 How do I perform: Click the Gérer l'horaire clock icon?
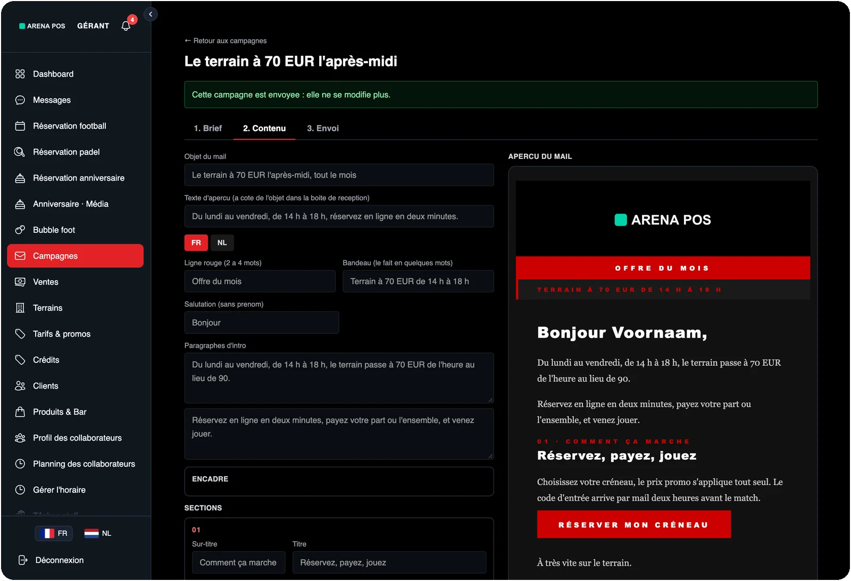pyautogui.click(x=20, y=490)
